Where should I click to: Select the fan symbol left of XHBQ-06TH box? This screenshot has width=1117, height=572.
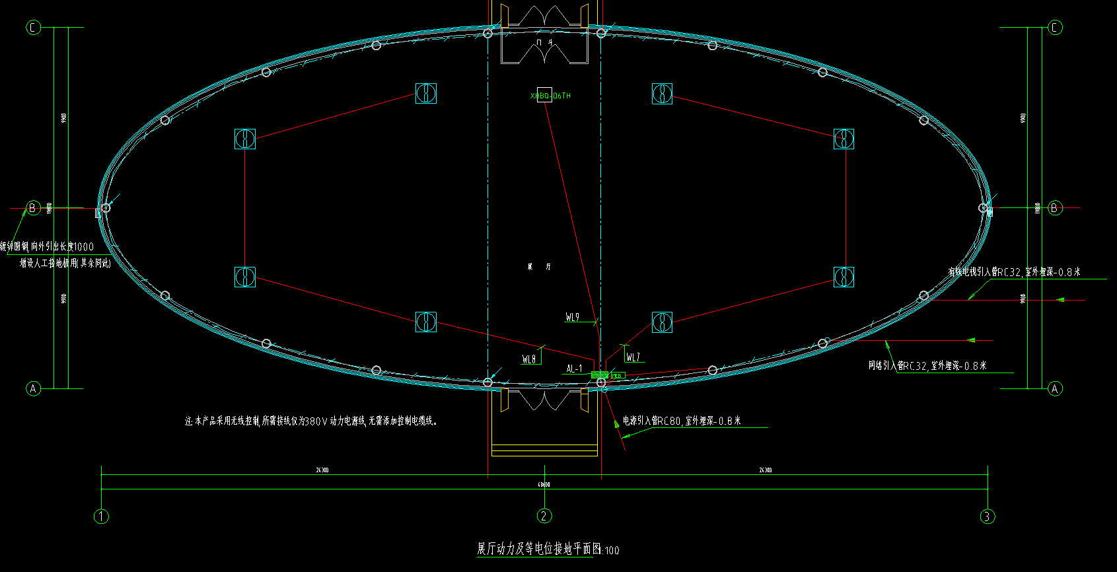[426, 93]
